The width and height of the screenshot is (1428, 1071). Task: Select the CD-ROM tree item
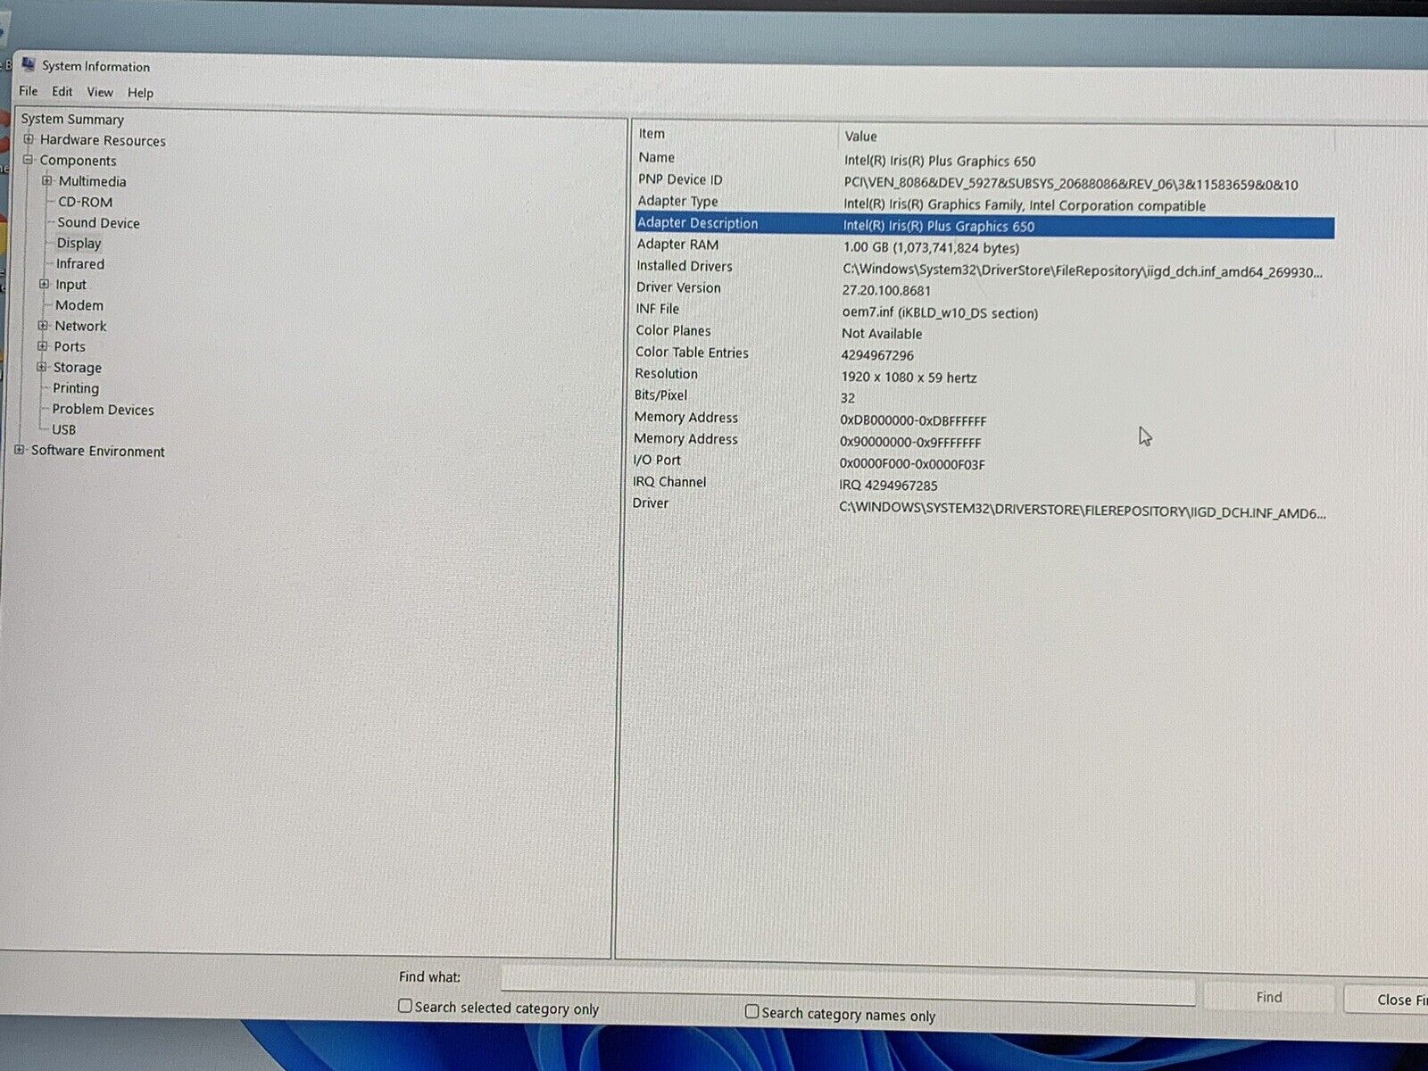(86, 202)
